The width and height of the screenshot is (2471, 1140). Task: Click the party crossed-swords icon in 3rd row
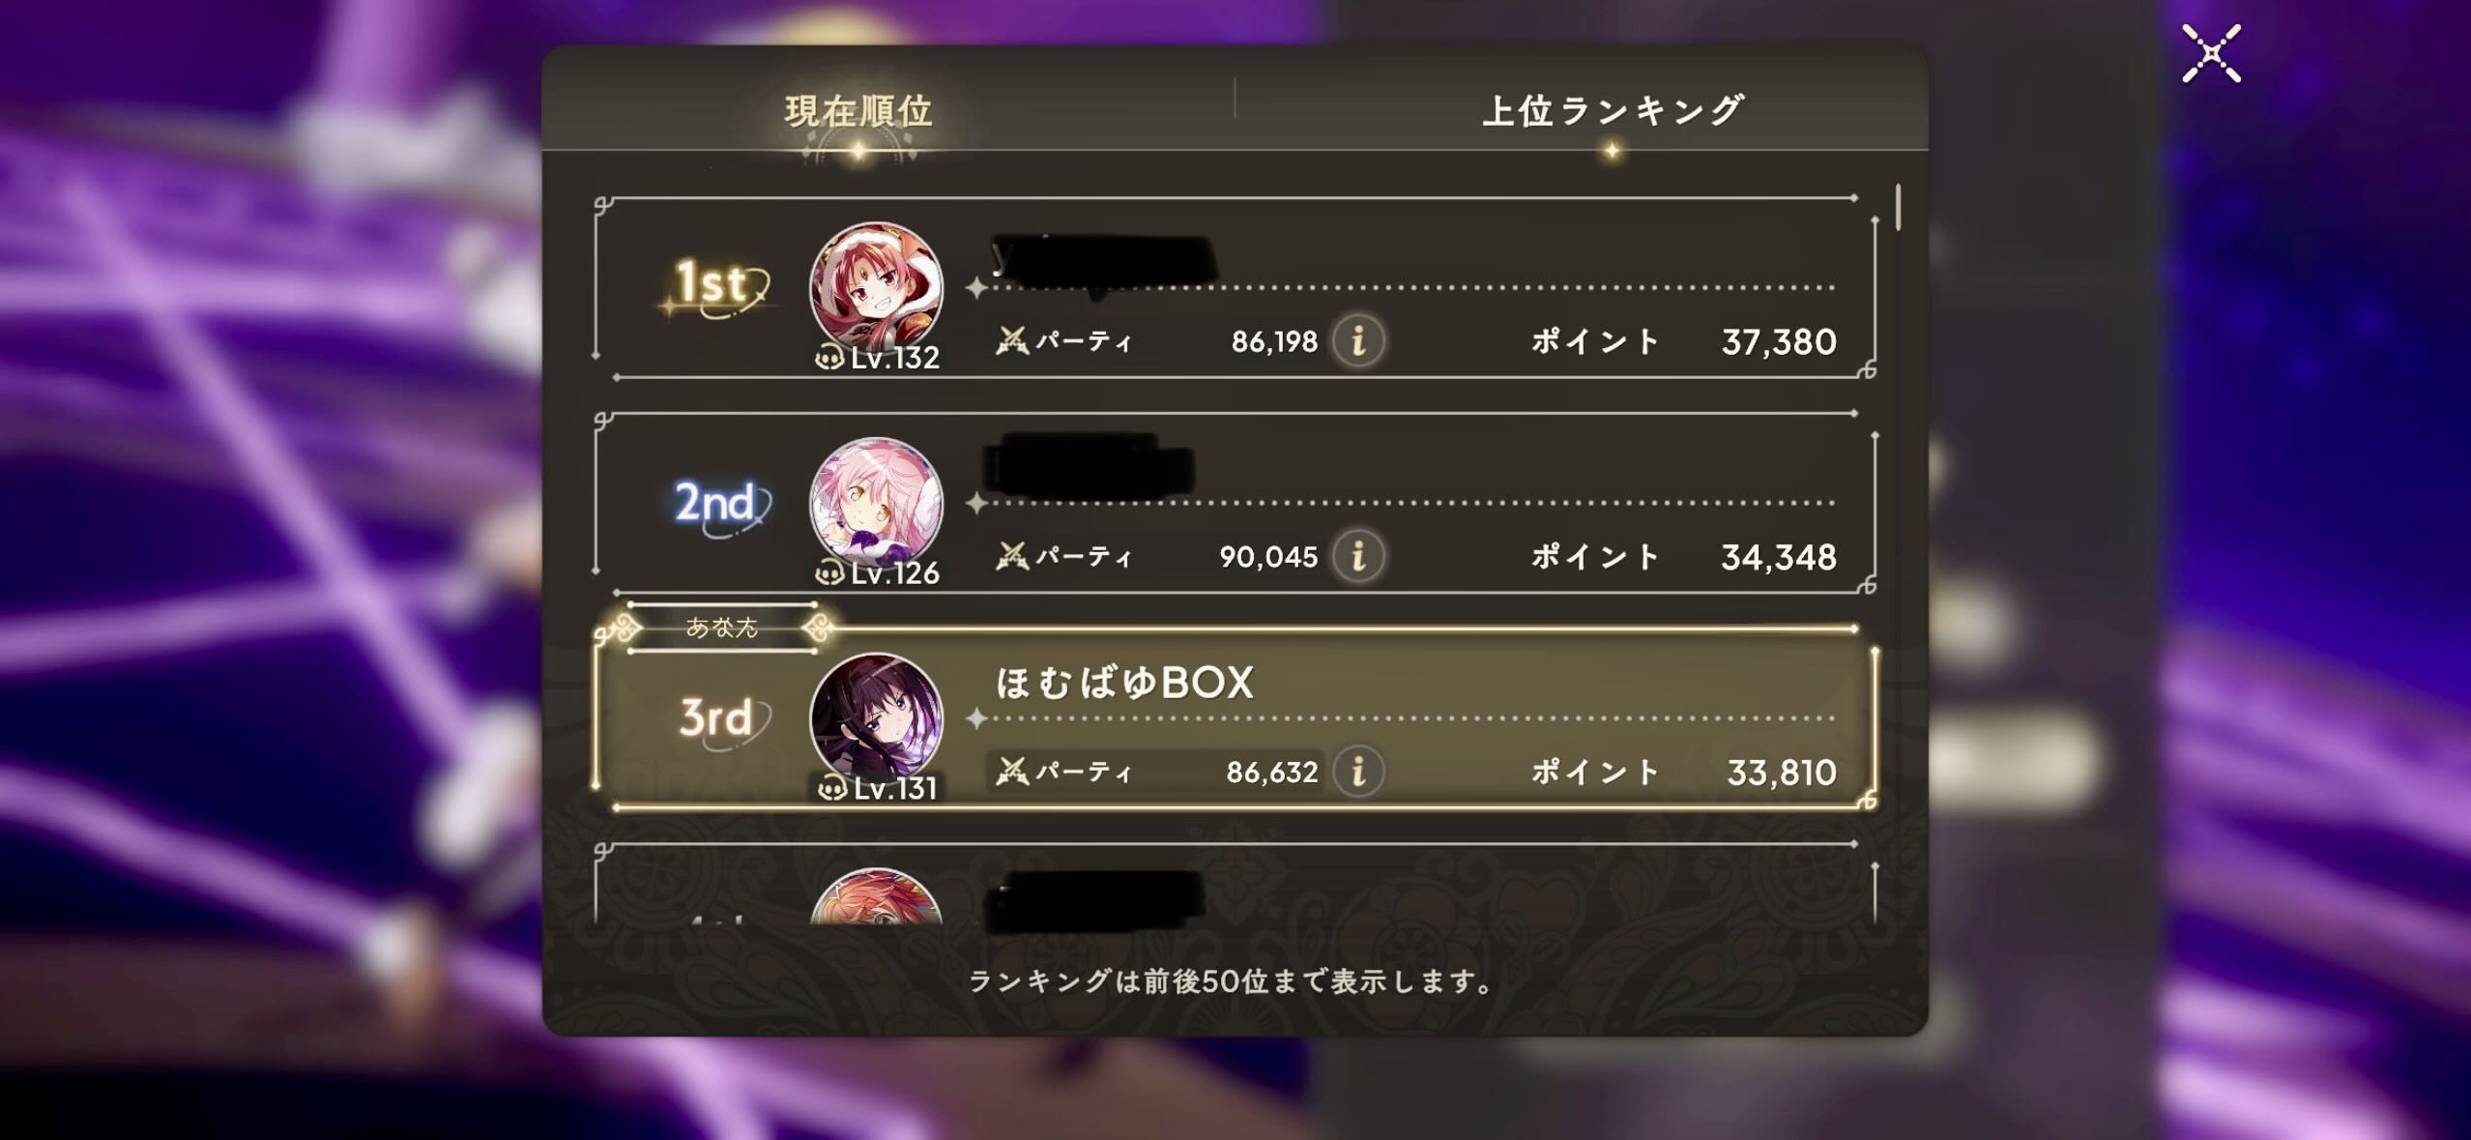(1012, 772)
